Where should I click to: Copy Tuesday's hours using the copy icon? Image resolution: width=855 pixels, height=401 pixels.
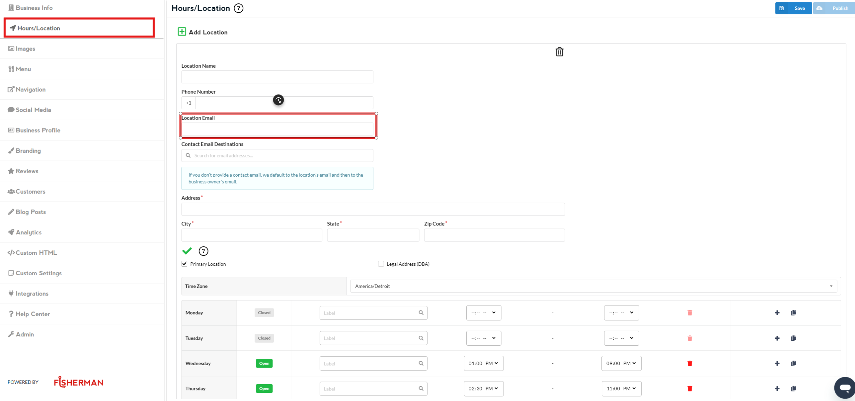pyautogui.click(x=793, y=338)
